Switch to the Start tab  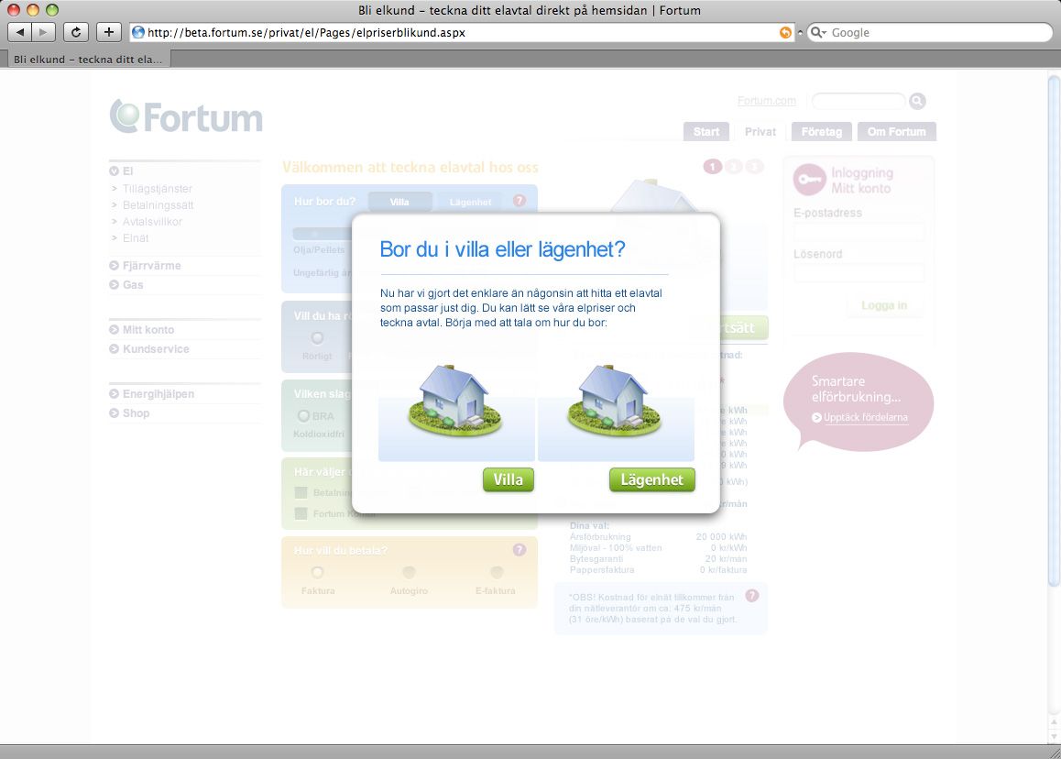[706, 131]
